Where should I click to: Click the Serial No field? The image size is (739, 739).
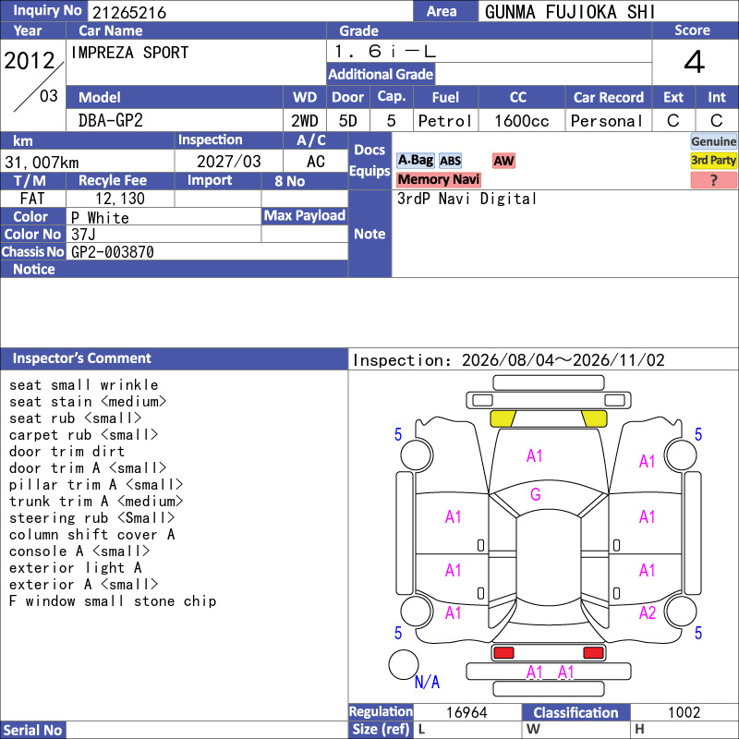pos(207,730)
